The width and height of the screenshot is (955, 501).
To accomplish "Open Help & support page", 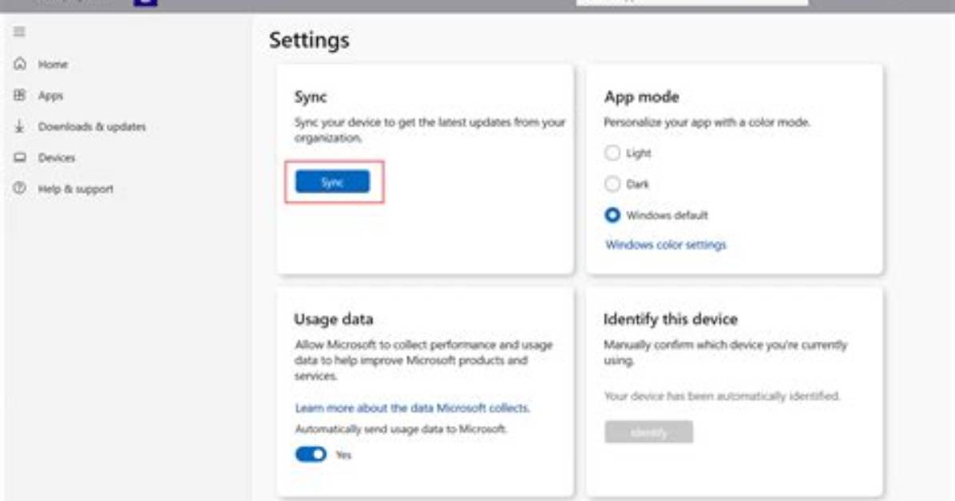I will 76,189.
